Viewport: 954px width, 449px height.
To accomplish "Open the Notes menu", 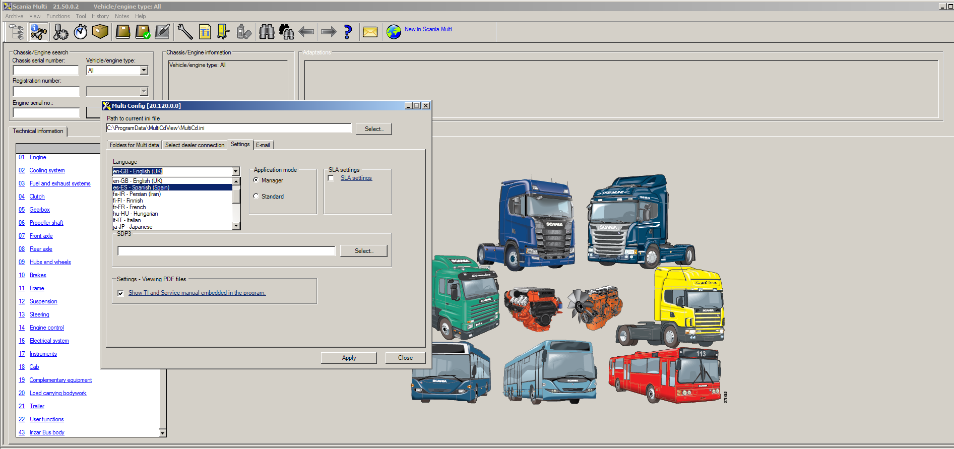I will coord(122,16).
